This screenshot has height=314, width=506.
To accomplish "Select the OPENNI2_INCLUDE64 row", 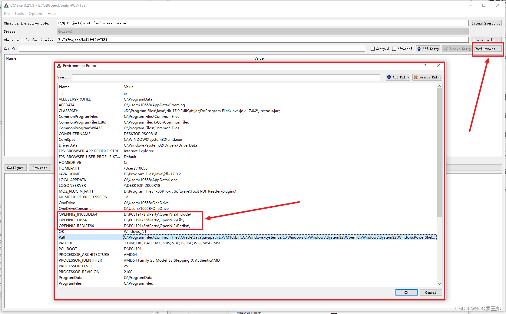I will pos(247,214).
